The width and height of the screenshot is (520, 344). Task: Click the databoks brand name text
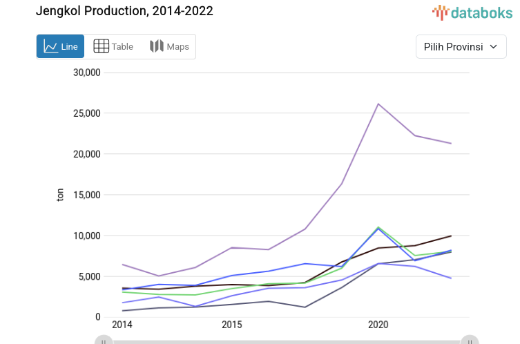[x=482, y=12]
